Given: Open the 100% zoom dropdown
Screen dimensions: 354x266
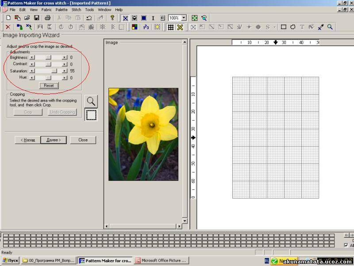Looking at the screenshot, I should click(x=184, y=18).
